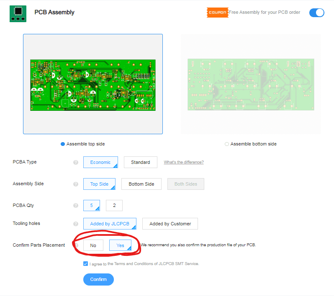Set PCBA quantity to 5
Screen dimensions: 334x296
point(92,205)
